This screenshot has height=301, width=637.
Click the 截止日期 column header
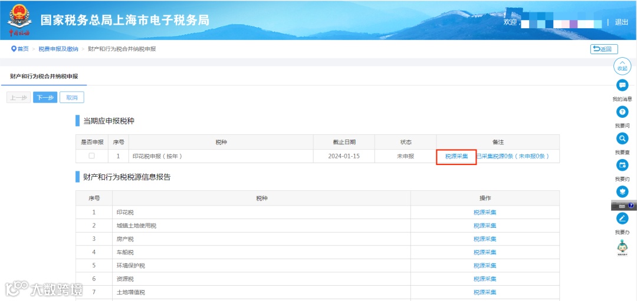344,143
